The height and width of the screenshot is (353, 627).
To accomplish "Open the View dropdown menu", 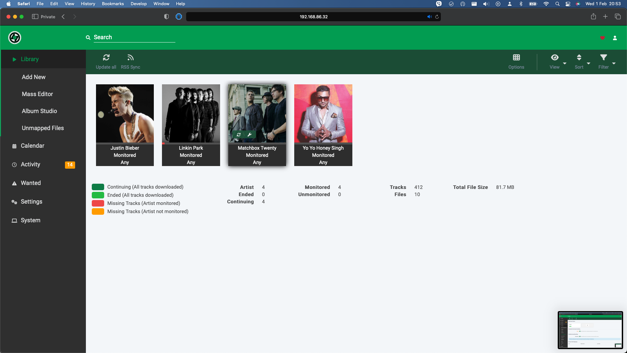I will coord(557,61).
